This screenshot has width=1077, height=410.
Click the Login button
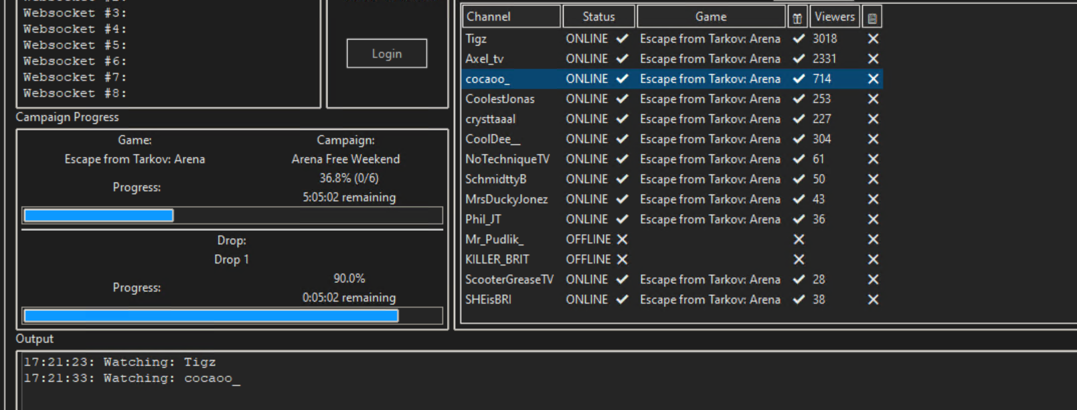click(x=387, y=54)
